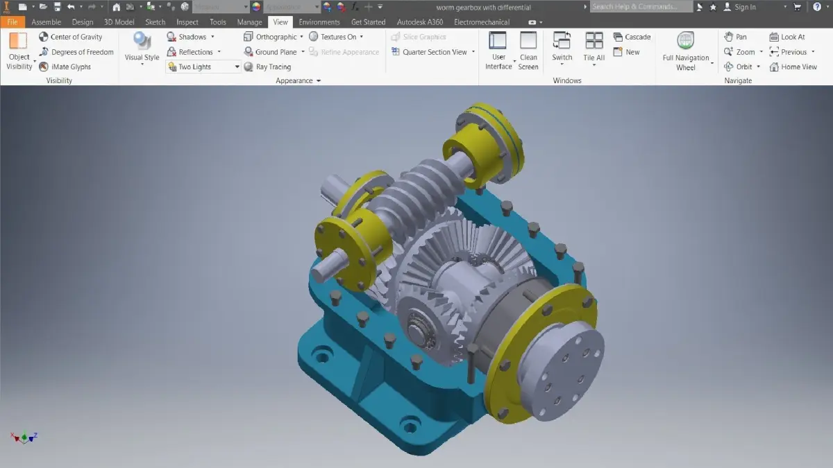Image resolution: width=833 pixels, height=468 pixels.
Task: Select the Orbit tool
Action: coord(738,67)
